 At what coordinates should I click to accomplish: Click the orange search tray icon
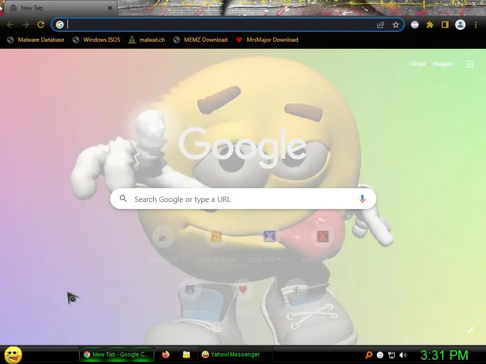pyautogui.click(x=368, y=355)
